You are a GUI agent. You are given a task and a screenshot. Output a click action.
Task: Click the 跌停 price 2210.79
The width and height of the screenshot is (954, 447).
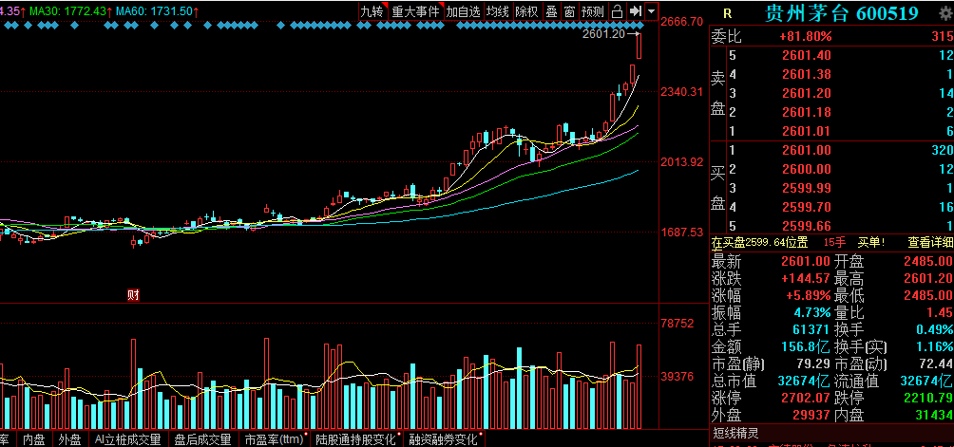click(928, 398)
